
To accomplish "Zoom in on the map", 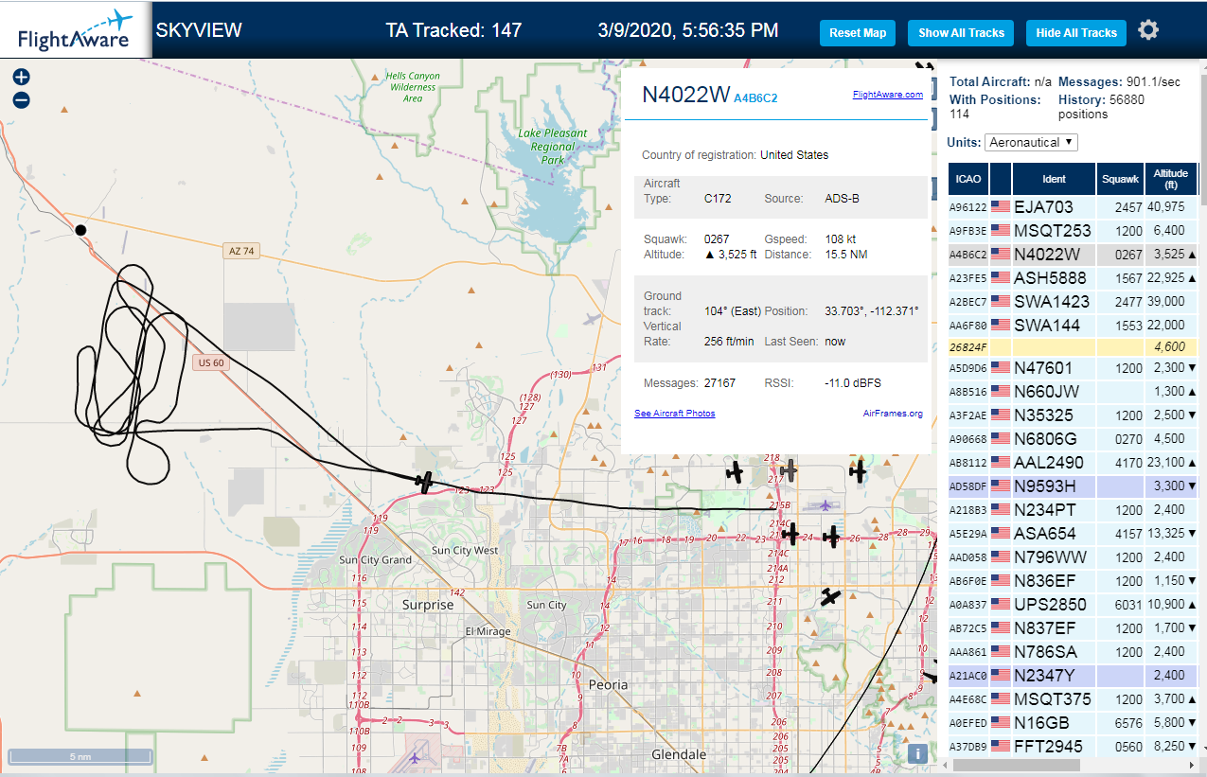I will point(22,78).
